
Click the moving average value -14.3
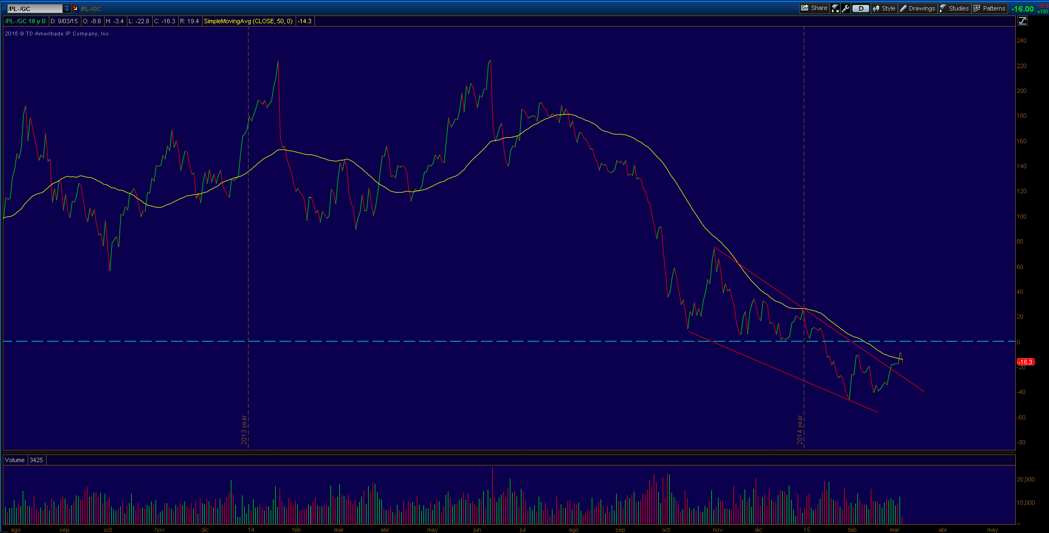(x=304, y=21)
